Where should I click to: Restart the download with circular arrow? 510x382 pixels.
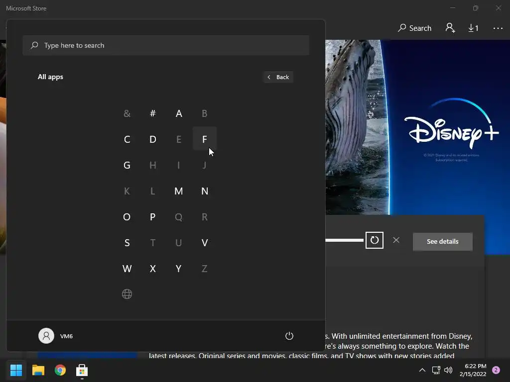click(375, 240)
